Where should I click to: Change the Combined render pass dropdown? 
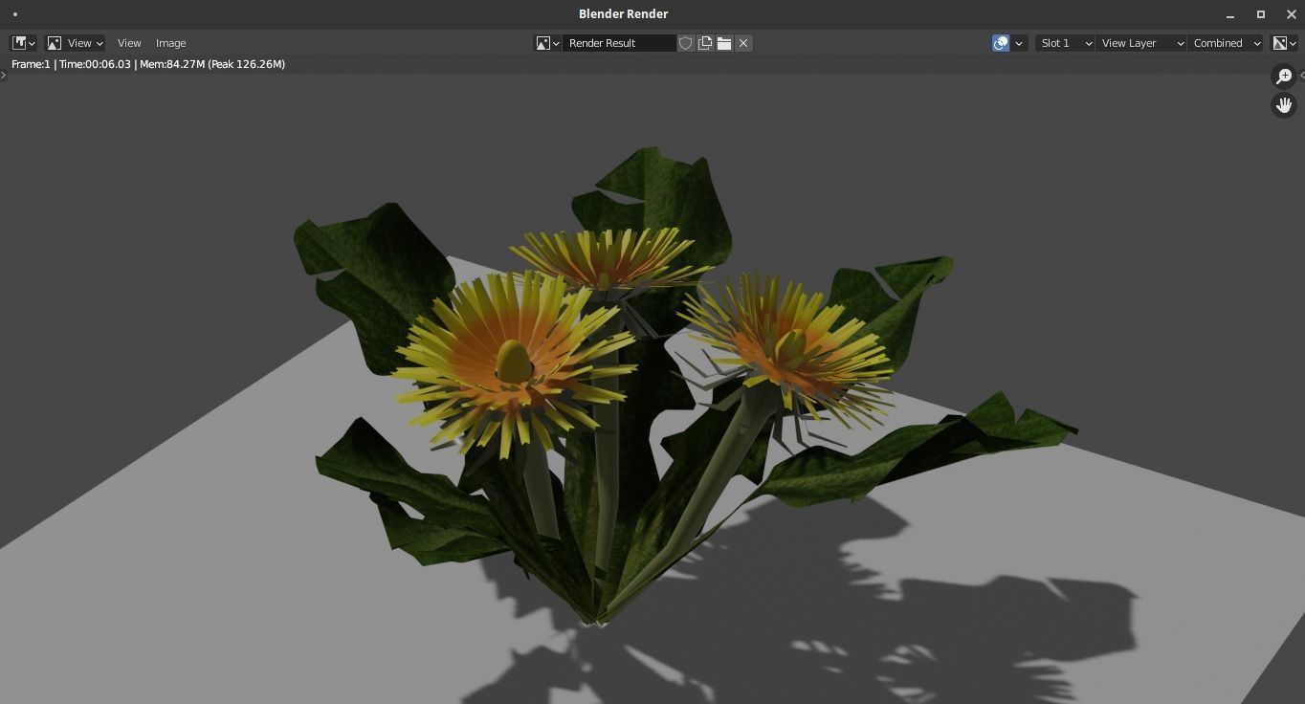(1225, 43)
